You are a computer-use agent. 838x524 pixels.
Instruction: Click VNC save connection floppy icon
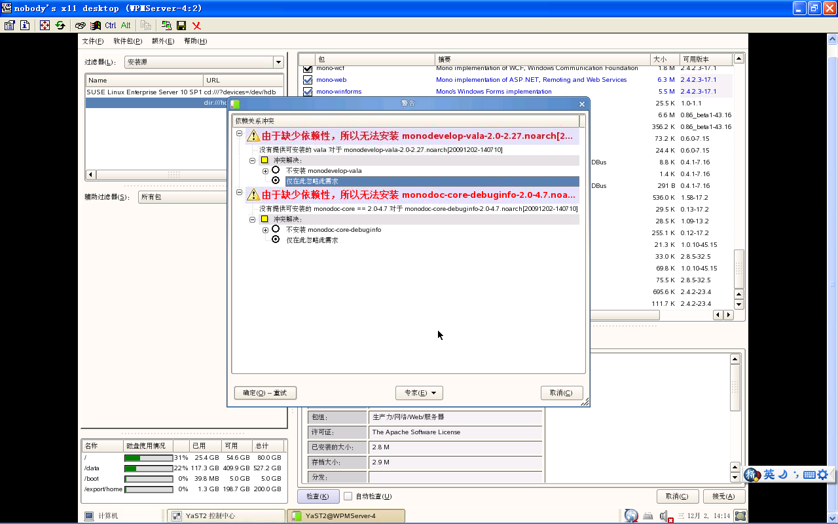pyautogui.click(x=181, y=25)
